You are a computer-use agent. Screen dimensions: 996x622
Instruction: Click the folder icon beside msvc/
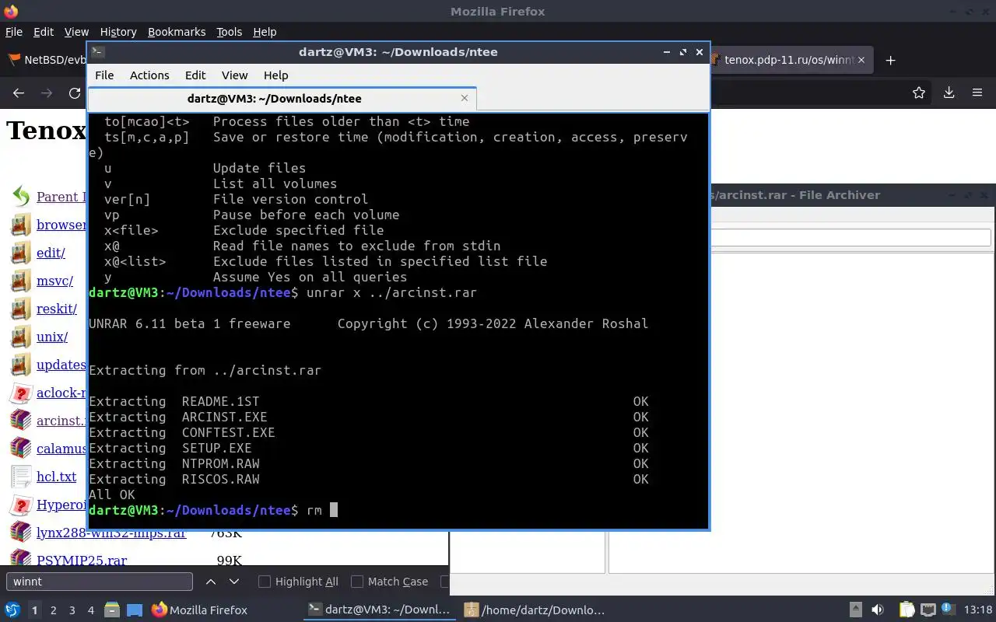[x=21, y=281]
